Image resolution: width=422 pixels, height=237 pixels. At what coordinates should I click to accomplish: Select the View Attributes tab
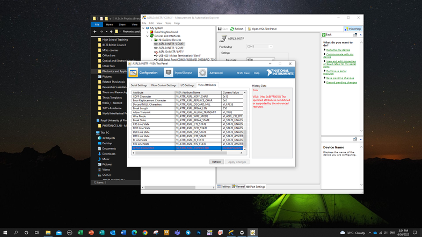point(207,85)
